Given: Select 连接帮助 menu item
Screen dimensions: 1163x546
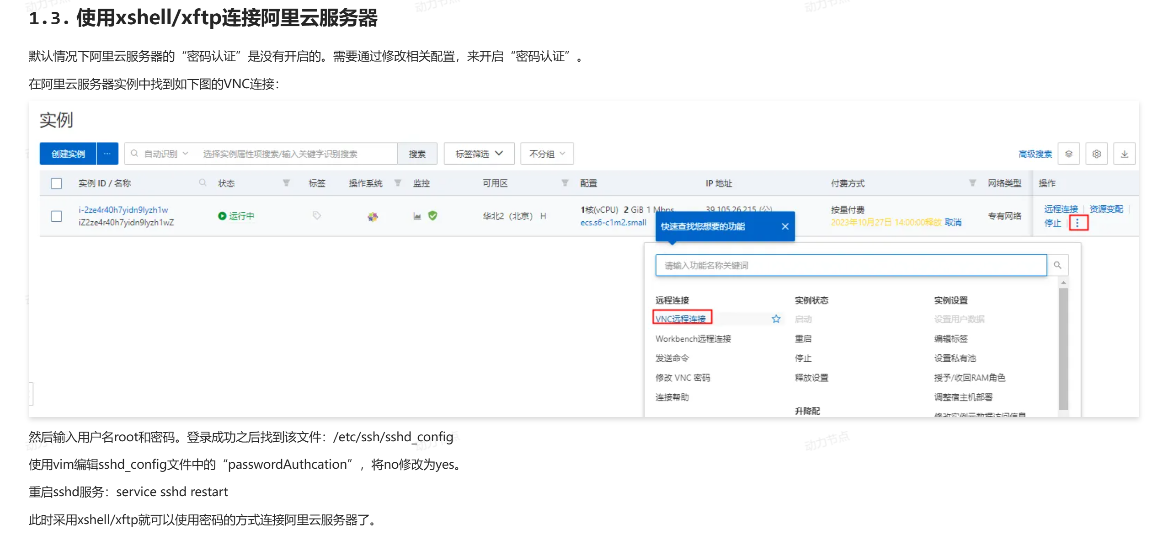Looking at the screenshot, I should 672,397.
